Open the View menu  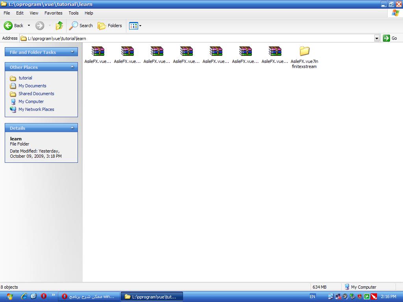coord(34,13)
